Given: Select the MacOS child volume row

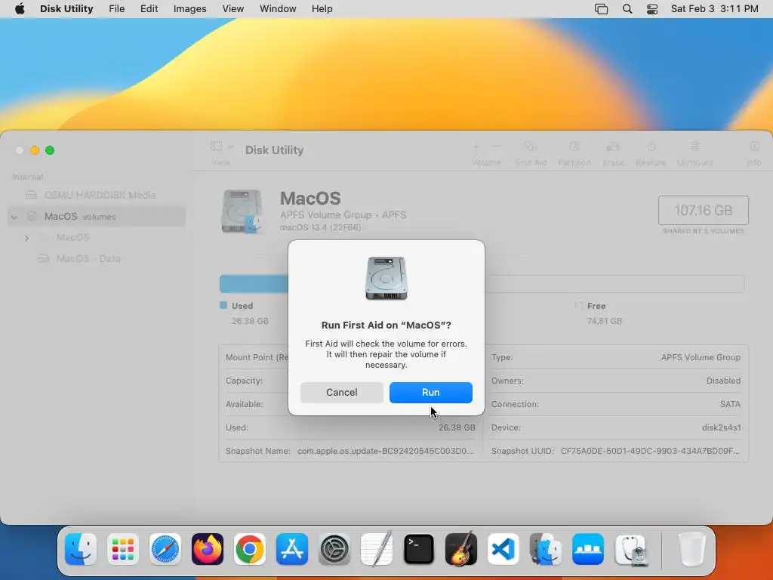Looking at the screenshot, I should 97,237.
